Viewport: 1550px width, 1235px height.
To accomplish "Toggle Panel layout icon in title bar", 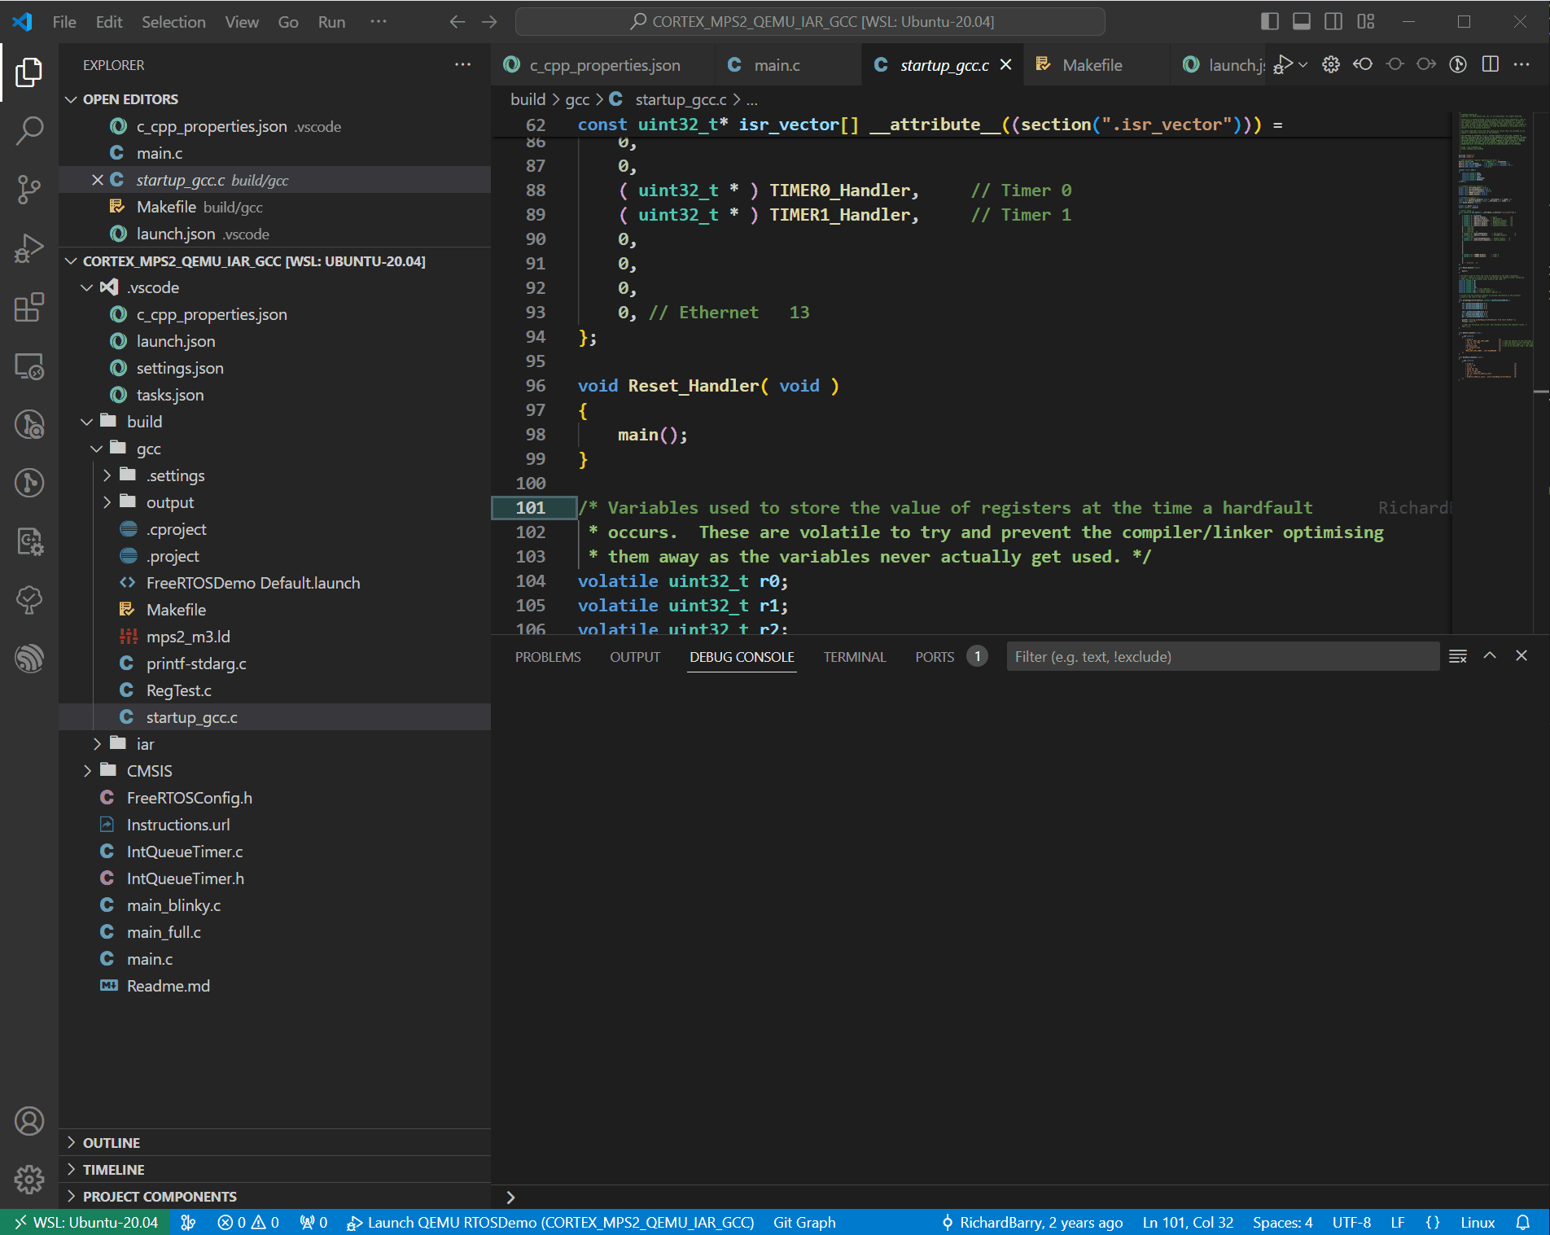I will point(1302,22).
